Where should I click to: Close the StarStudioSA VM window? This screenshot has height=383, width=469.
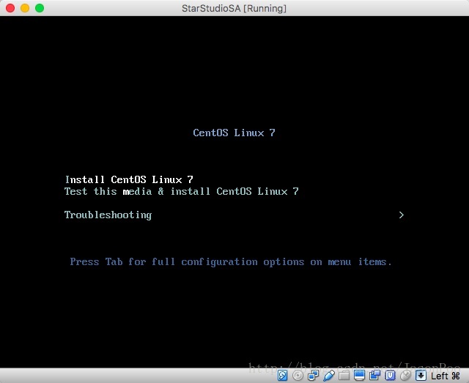10,8
